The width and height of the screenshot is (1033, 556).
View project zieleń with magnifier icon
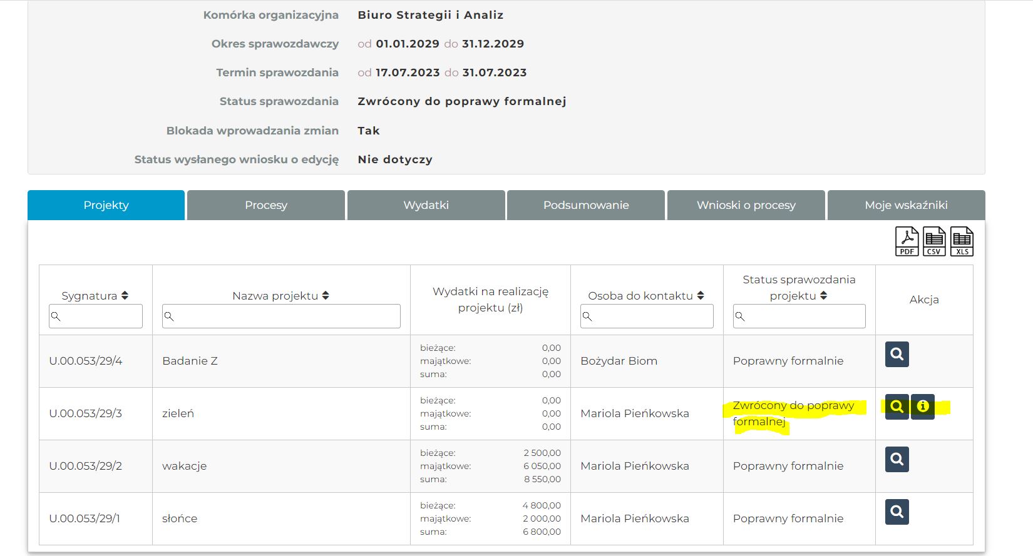coord(897,407)
